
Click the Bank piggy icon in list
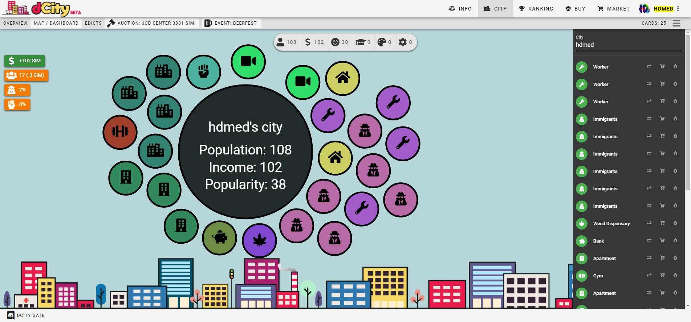tap(582, 241)
